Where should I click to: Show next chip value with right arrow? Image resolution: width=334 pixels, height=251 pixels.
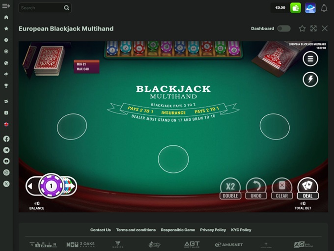(x=73, y=186)
